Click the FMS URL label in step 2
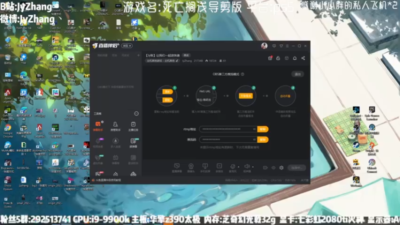This screenshot has height=225, width=400. (205, 91)
